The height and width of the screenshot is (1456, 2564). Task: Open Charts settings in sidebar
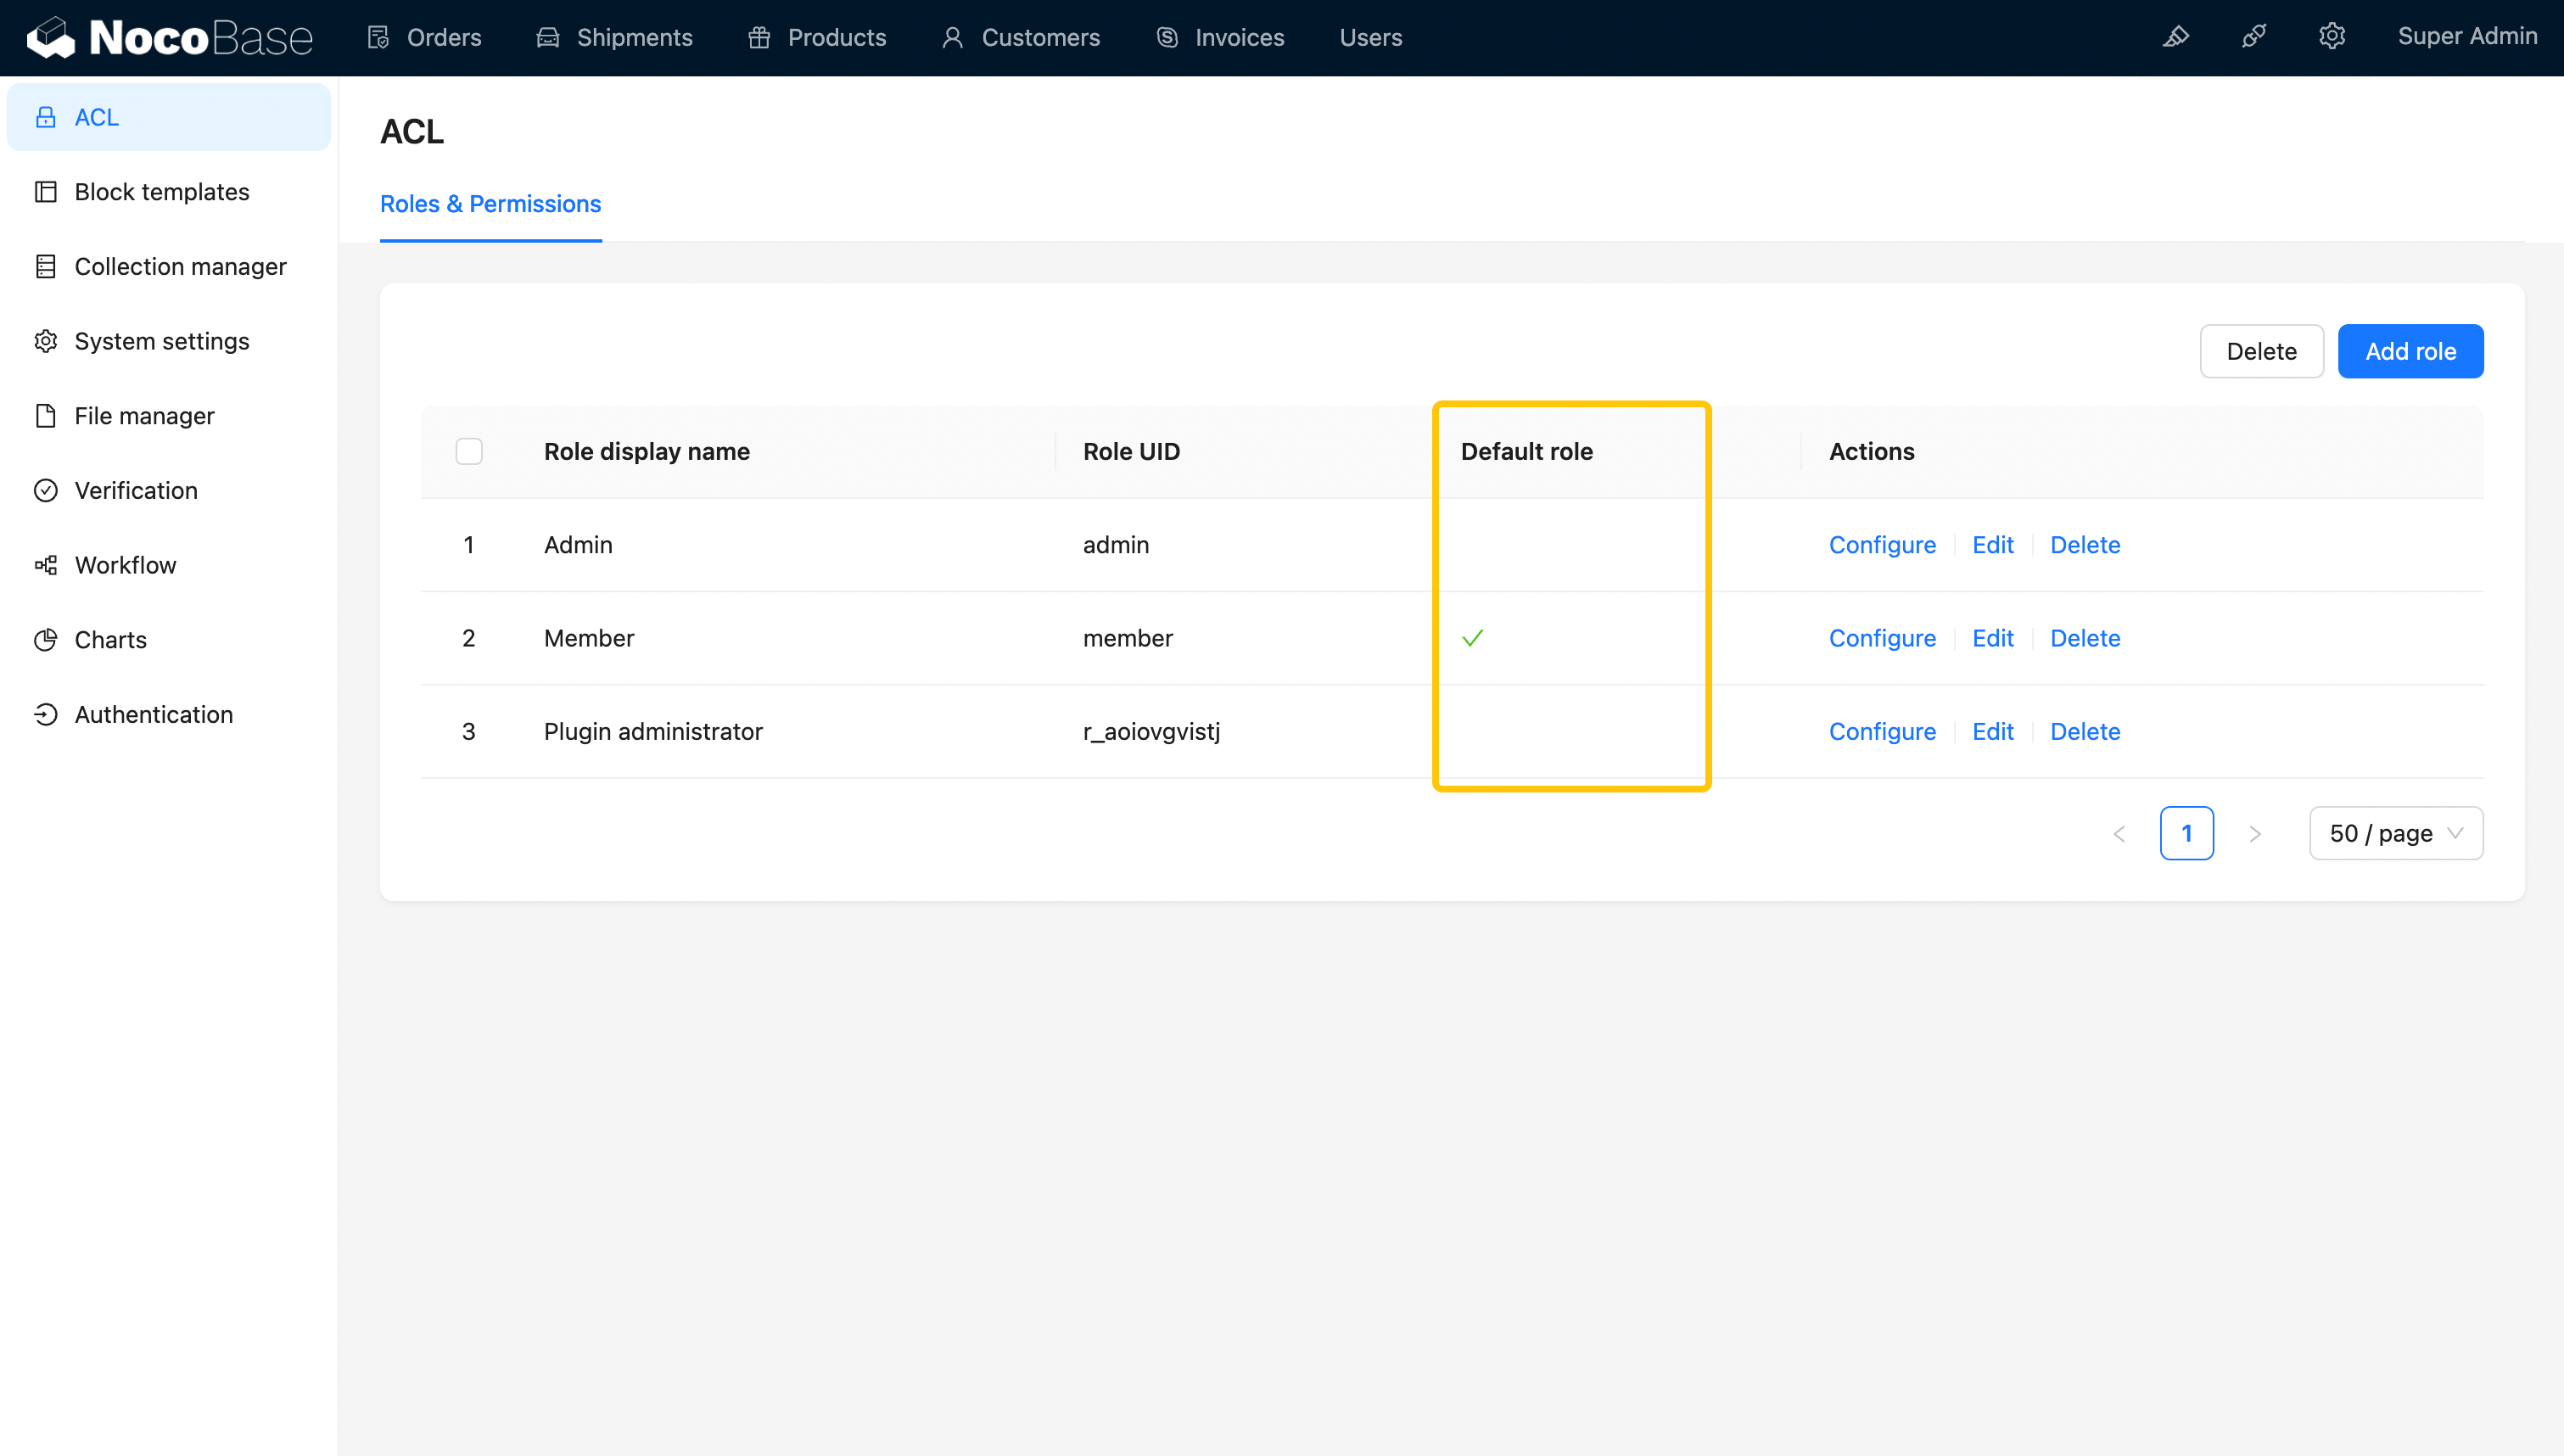click(110, 640)
